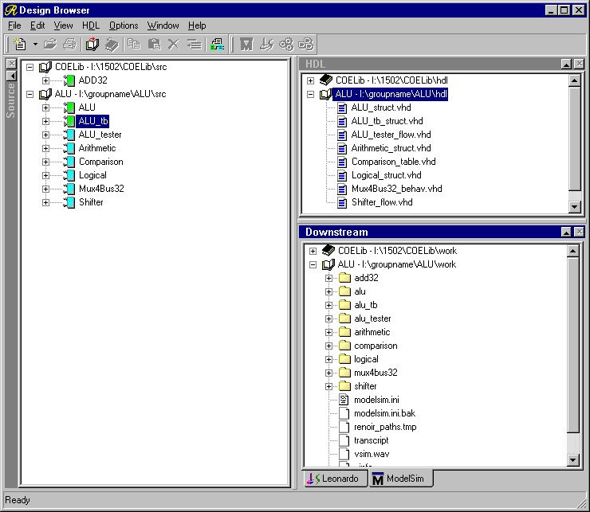Click the closed book toolbar icon
The width and height of the screenshot is (590, 512).
(112, 45)
